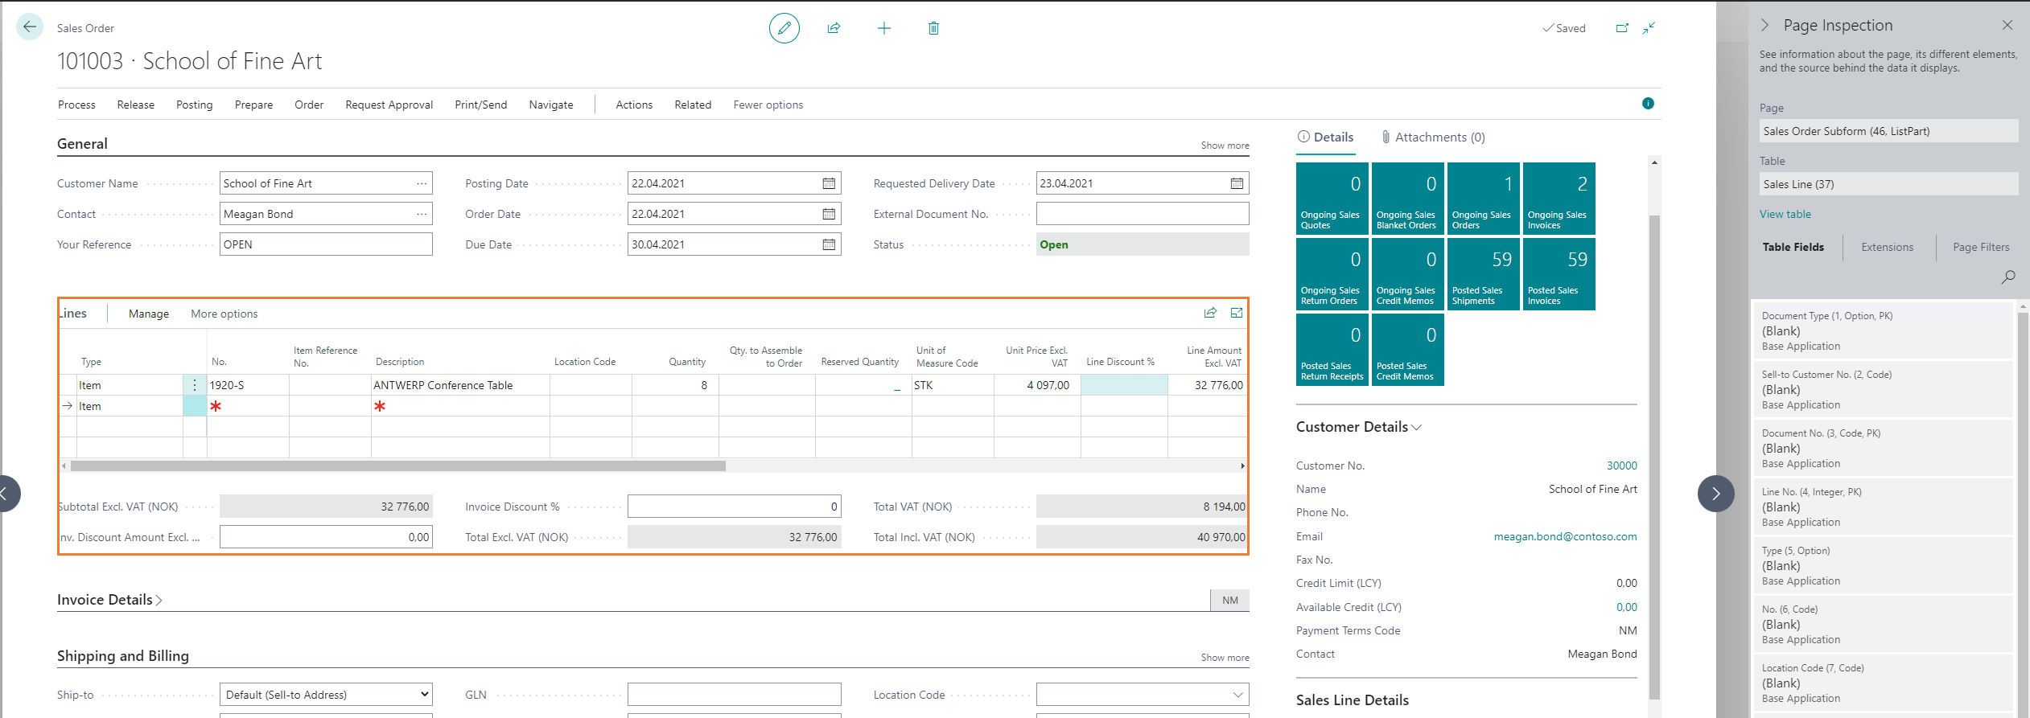Switch to the Attachments tab
Screen dimensions: 2030x718
(x=1433, y=137)
